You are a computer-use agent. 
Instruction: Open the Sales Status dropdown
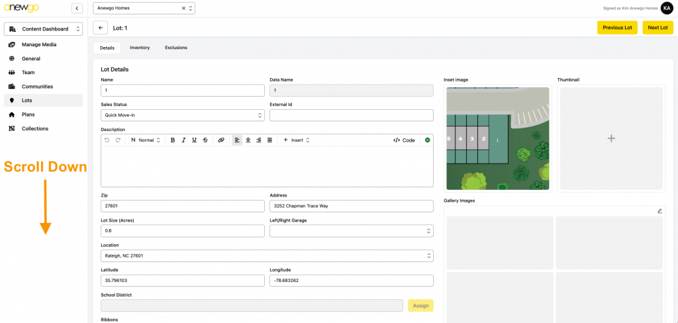click(183, 115)
